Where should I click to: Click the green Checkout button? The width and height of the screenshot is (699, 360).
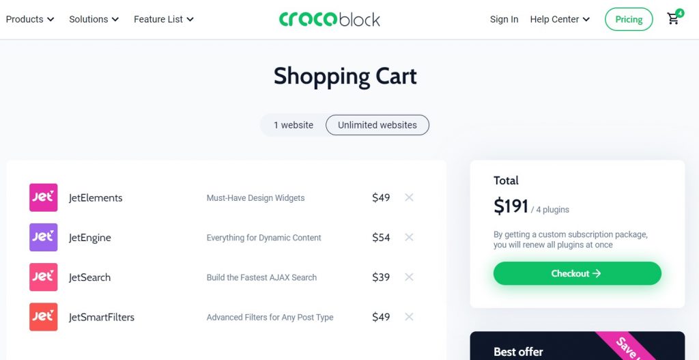pyautogui.click(x=577, y=273)
